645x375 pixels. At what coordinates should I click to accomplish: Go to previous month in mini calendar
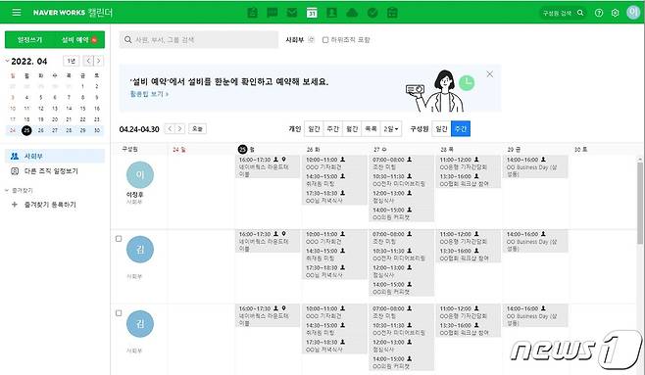pyautogui.click(x=88, y=61)
